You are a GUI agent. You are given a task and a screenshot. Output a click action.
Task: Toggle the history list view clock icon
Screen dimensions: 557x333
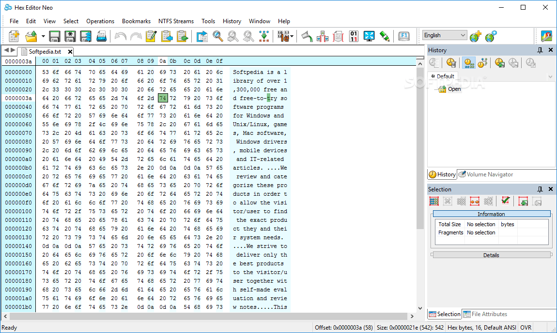(x=469, y=63)
